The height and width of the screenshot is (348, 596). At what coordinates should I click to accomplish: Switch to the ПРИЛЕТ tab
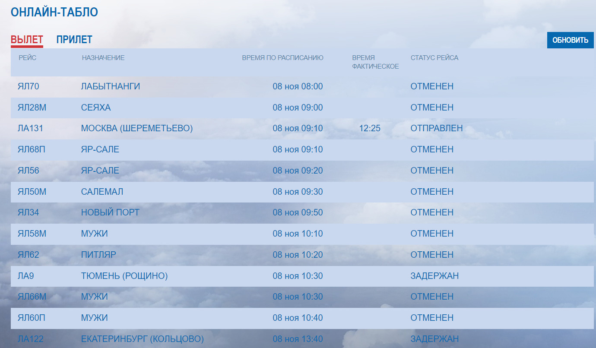pyautogui.click(x=74, y=40)
